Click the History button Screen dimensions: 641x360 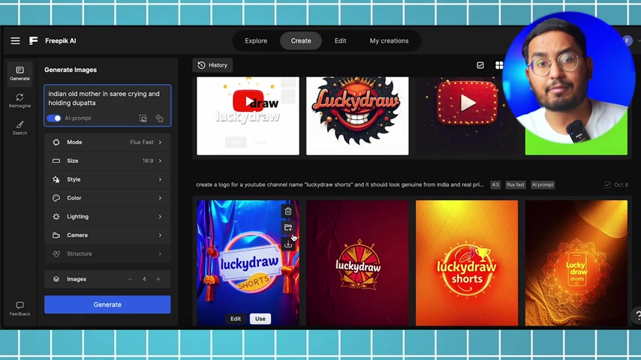pyautogui.click(x=212, y=65)
